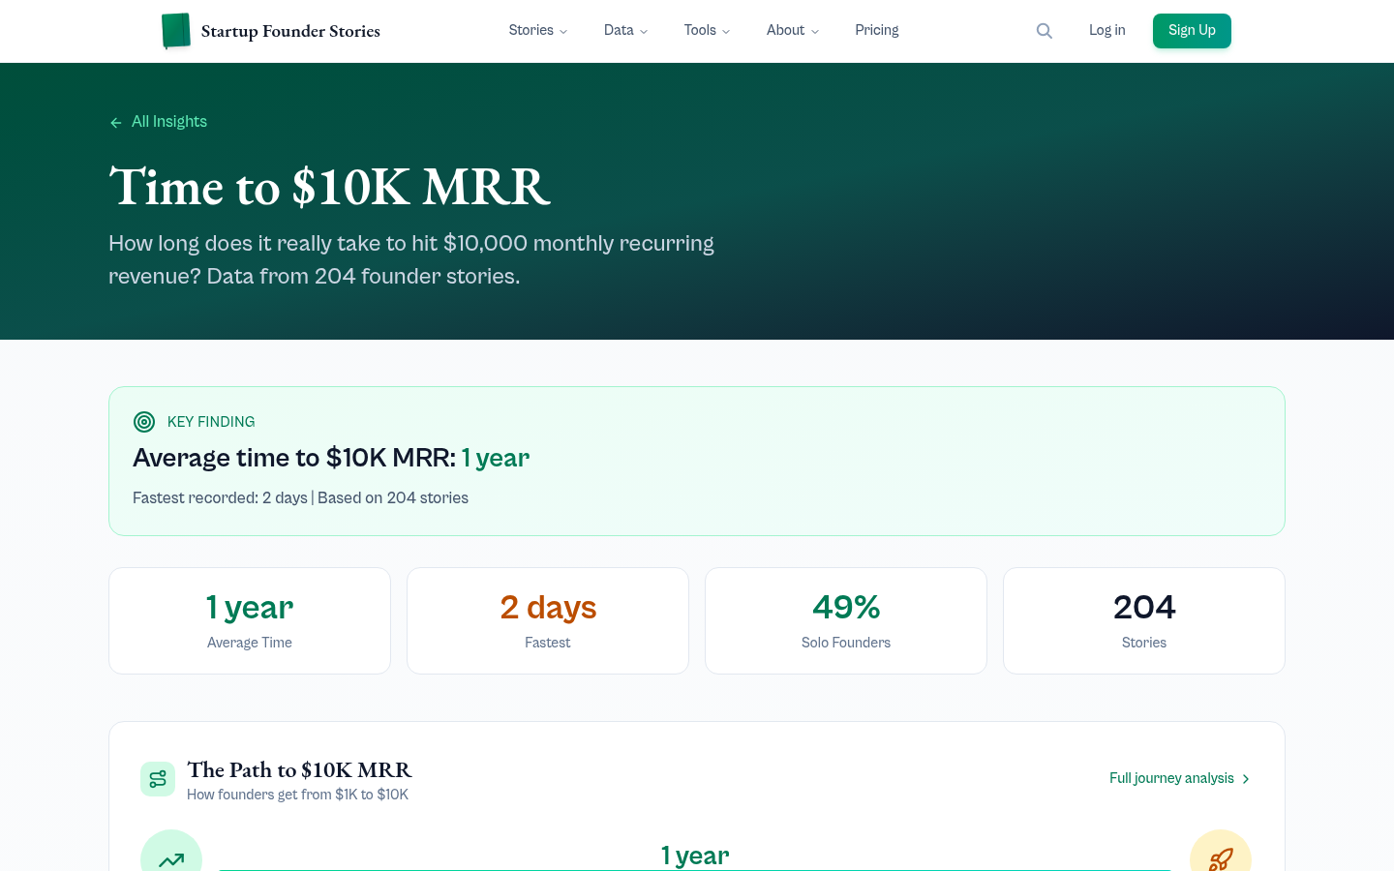
Task: Select Pricing in the navigation bar
Action: click(876, 30)
